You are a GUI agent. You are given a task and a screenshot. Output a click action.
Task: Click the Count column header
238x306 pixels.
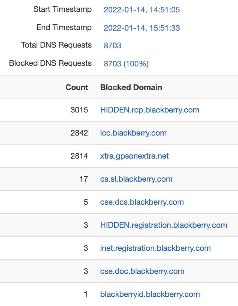pyautogui.click(x=77, y=87)
